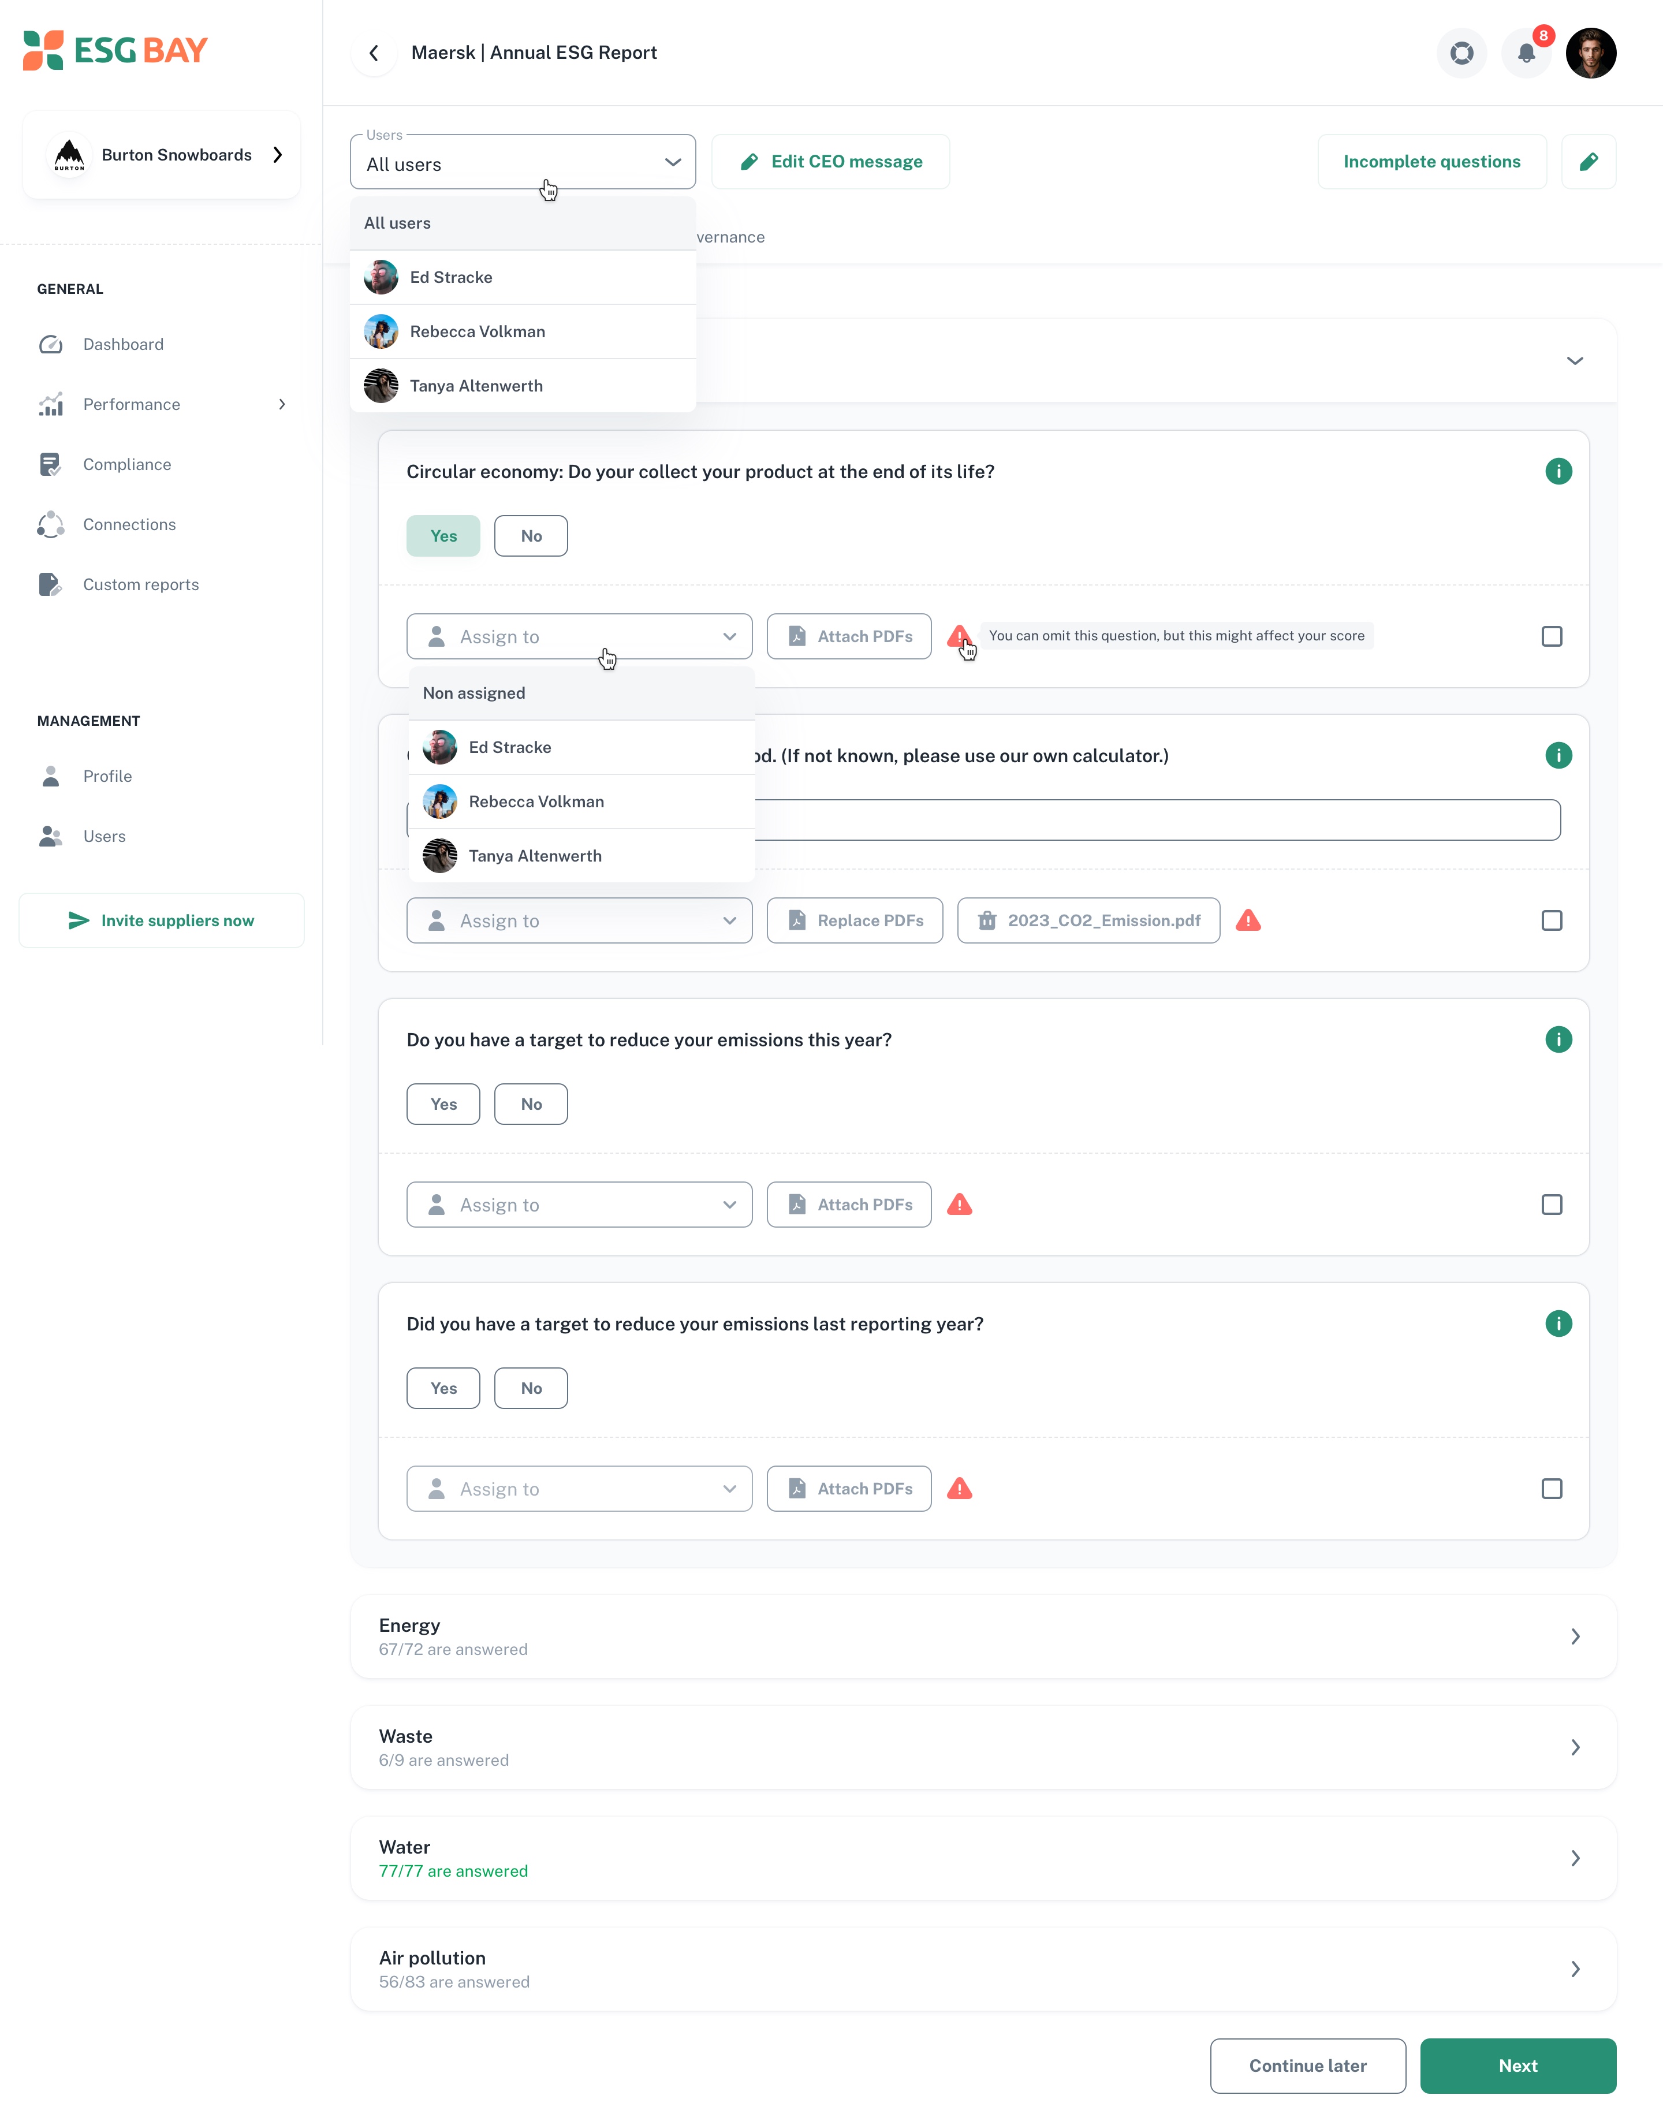Open Assign to dropdown for this year target
The image size is (1663, 2125).
579,1205
